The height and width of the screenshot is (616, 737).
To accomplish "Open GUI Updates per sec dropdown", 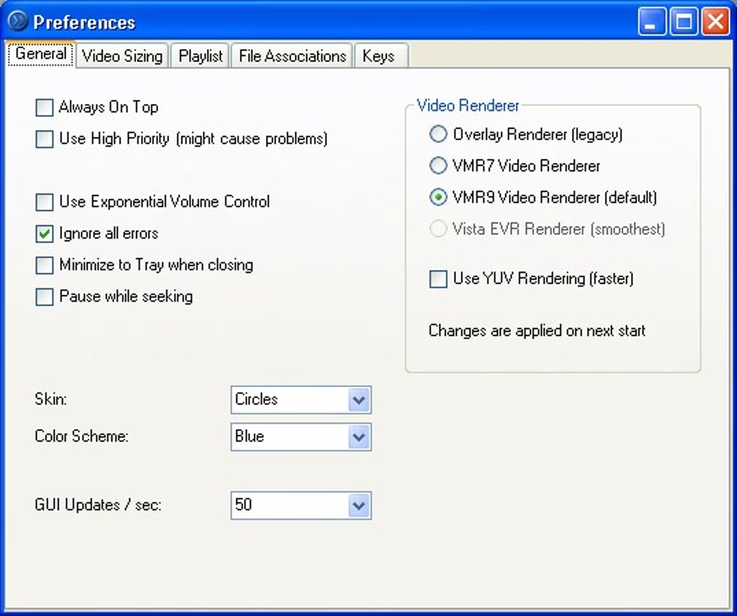I will [301, 506].
